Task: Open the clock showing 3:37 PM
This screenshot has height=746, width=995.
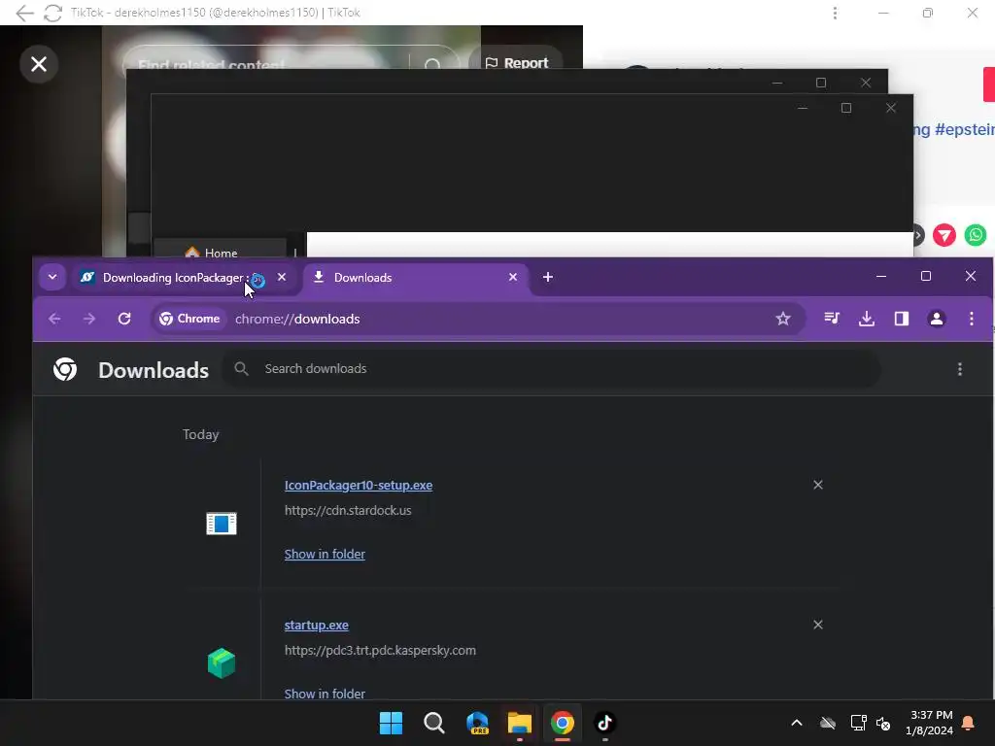Action: click(930, 723)
